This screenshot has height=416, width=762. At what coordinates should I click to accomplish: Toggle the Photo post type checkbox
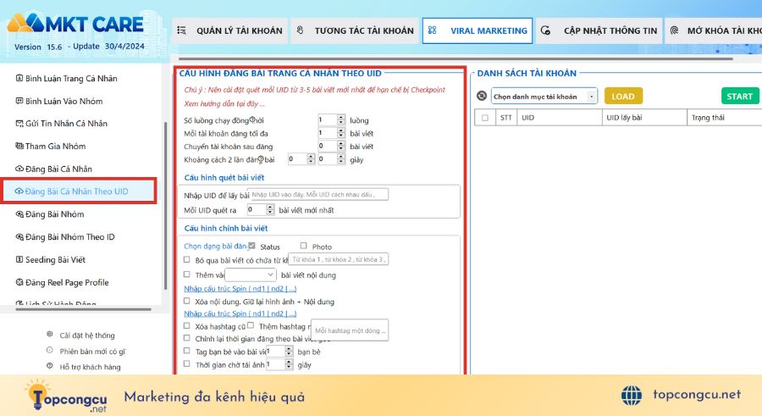(304, 246)
